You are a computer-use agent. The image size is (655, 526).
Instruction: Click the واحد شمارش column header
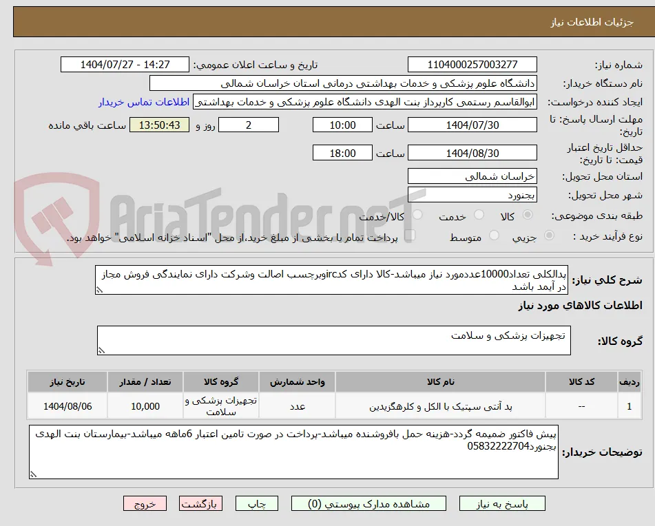point(297,382)
